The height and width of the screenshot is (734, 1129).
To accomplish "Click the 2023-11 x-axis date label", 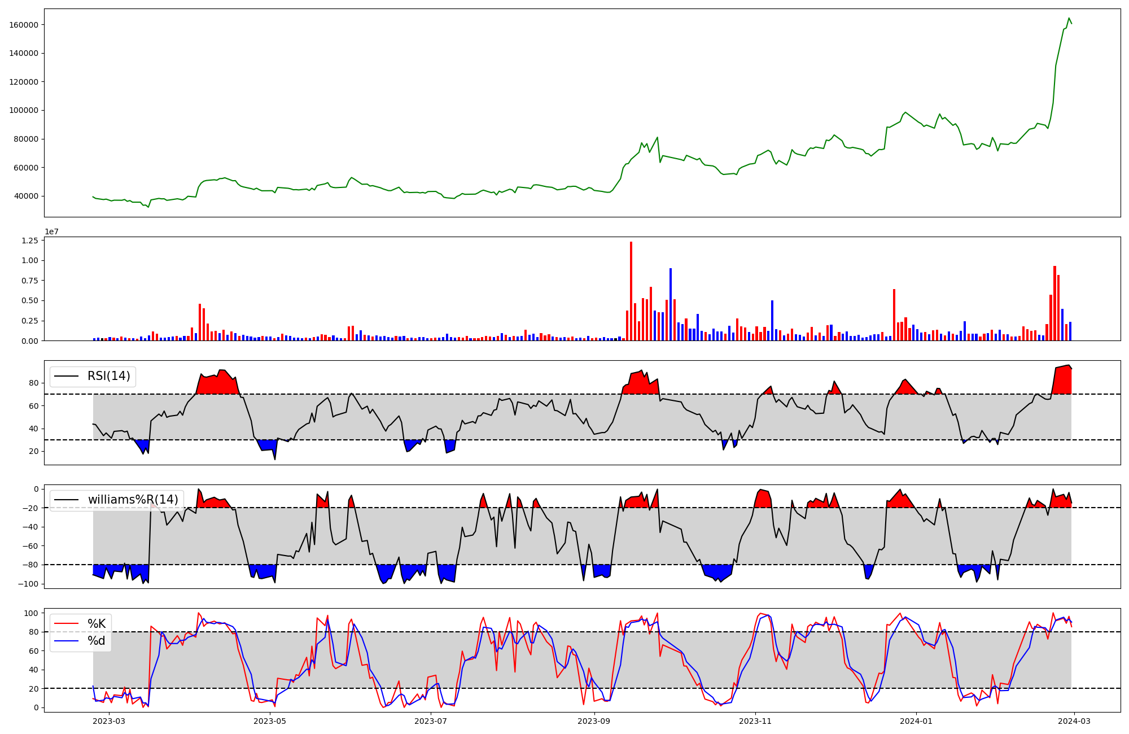I will click(x=755, y=721).
